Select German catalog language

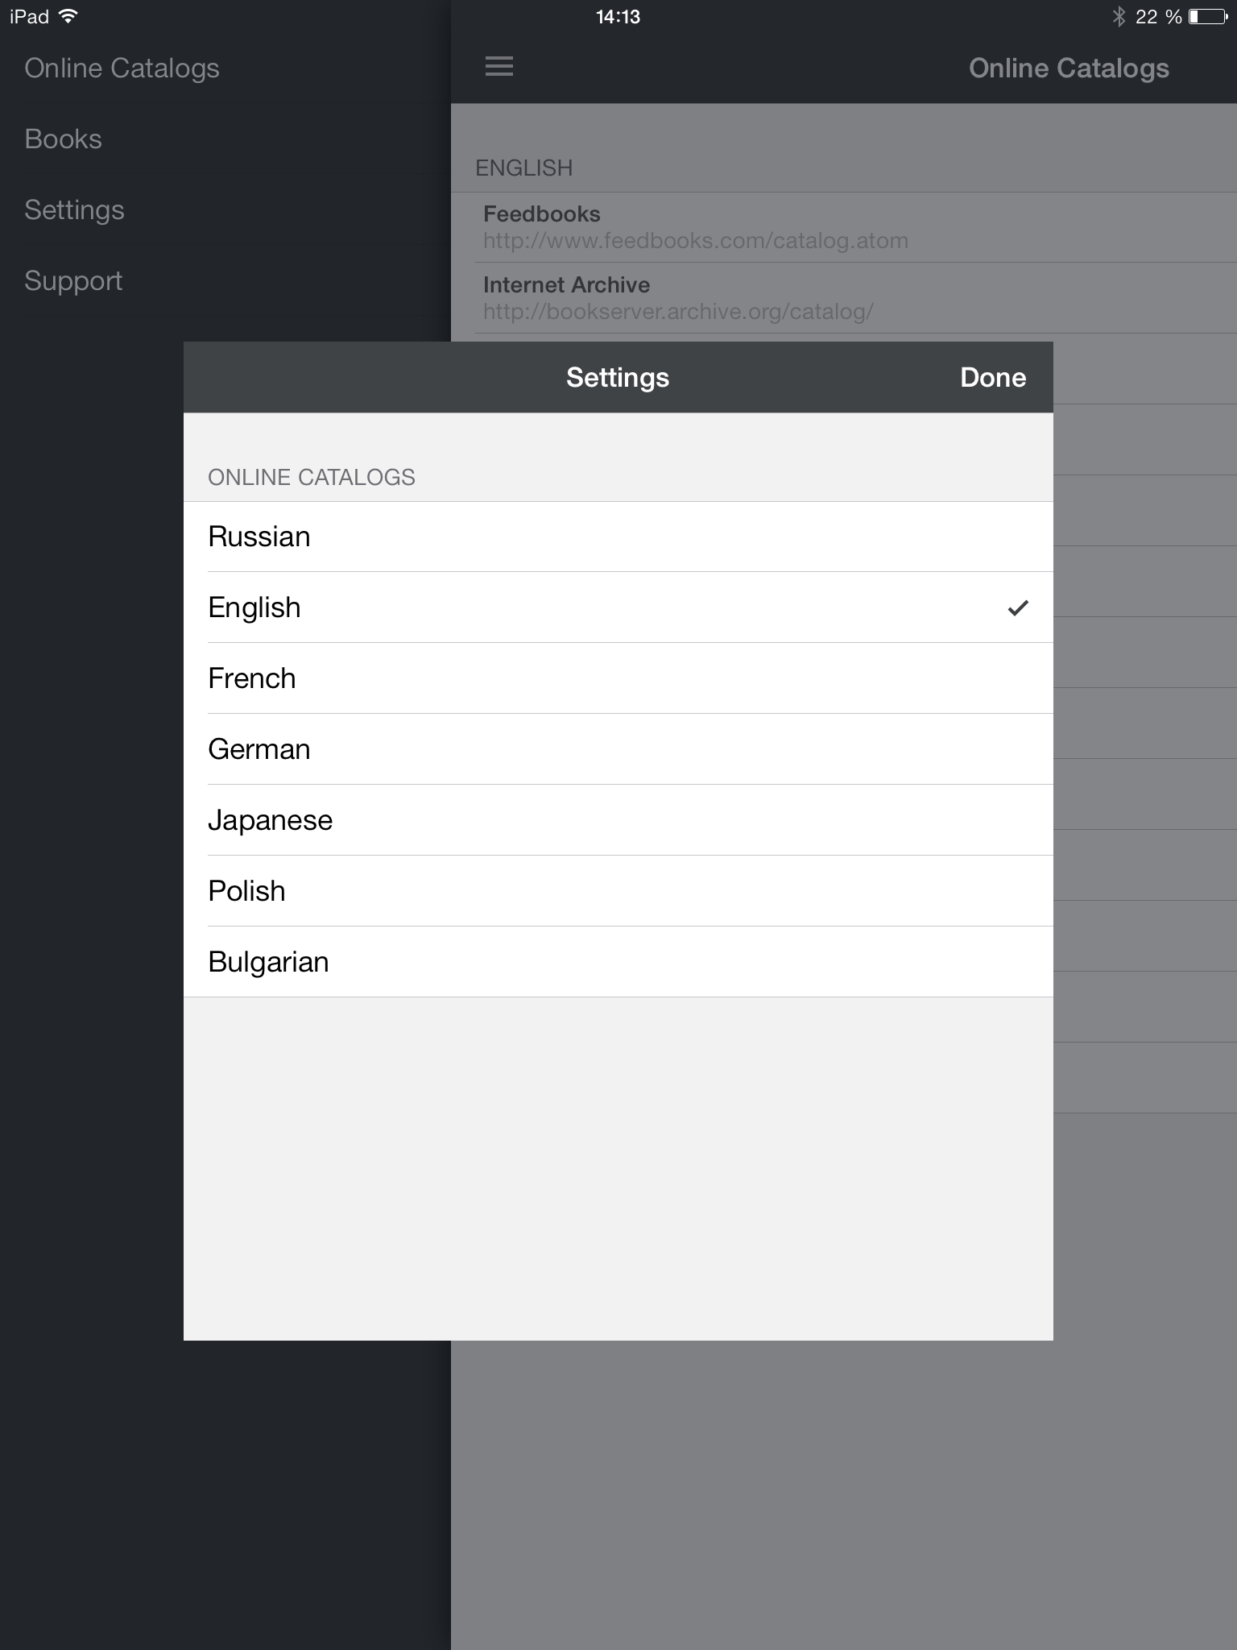point(618,749)
